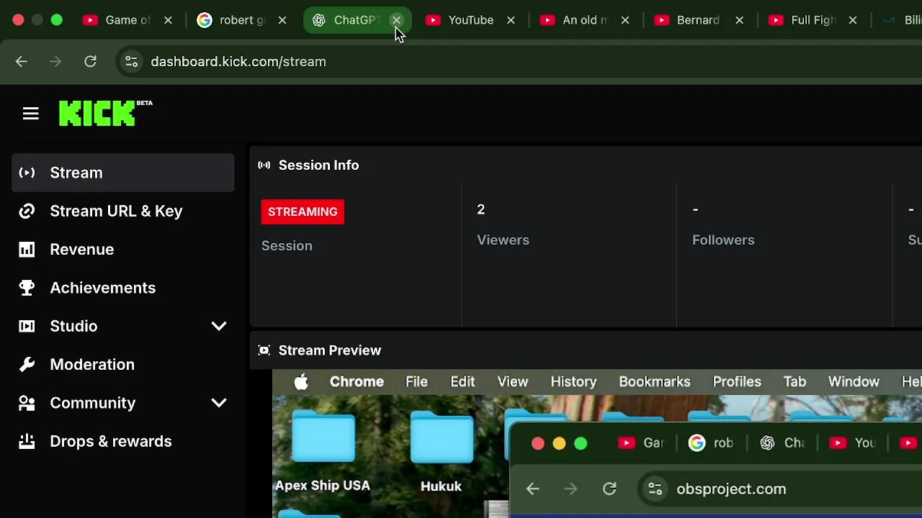Click the Stream URL & Key link icon
This screenshot has height=518, width=922.
pos(27,211)
